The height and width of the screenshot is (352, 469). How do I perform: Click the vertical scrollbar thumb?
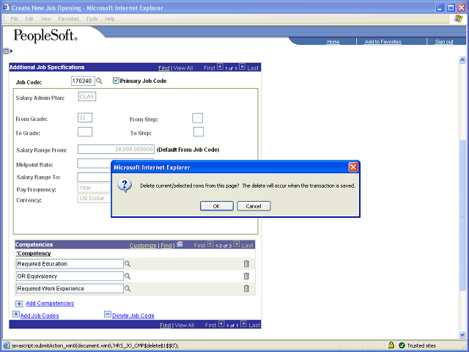pyautogui.click(x=462, y=215)
